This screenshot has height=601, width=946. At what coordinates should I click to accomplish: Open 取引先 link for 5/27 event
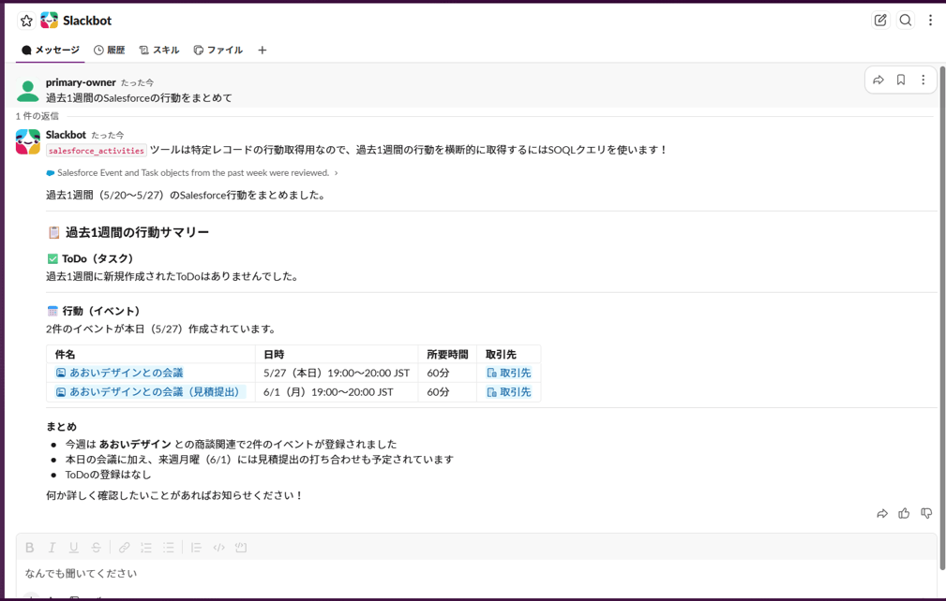(508, 373)
